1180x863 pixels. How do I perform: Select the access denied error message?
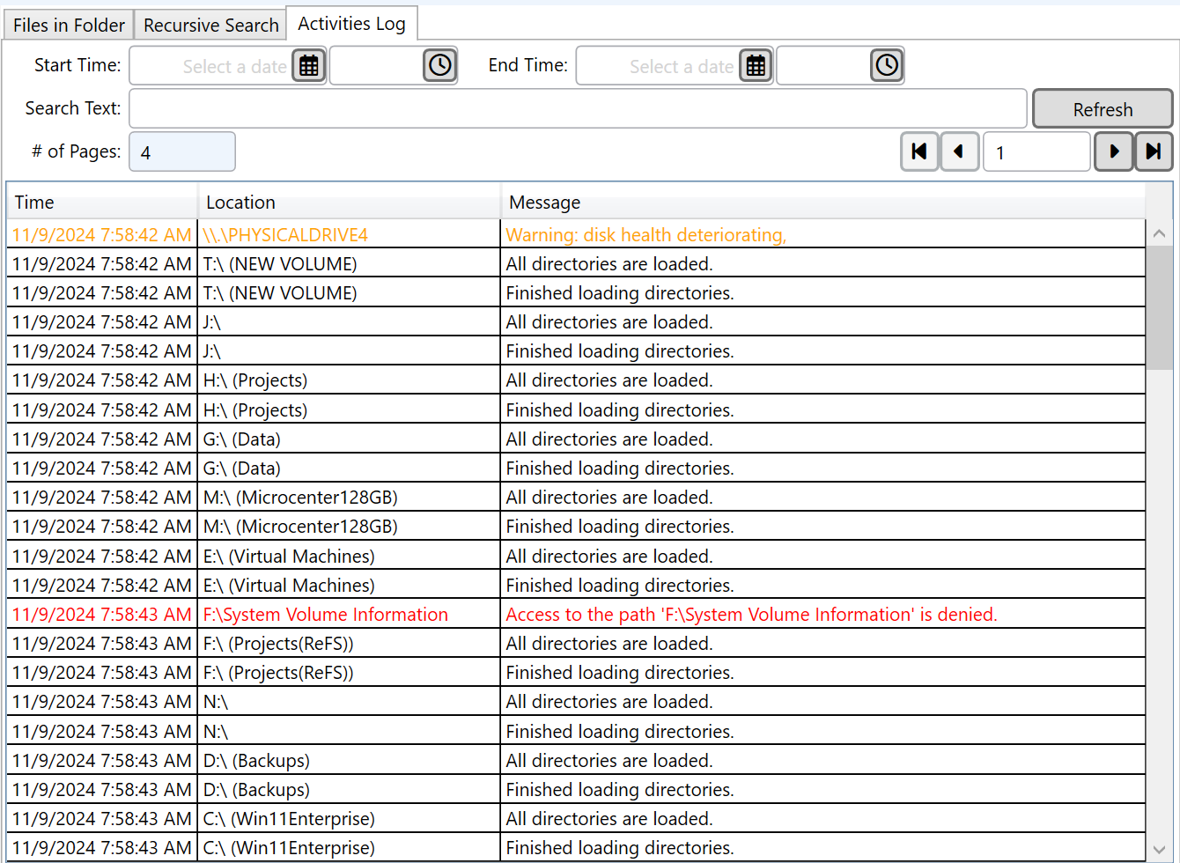(x=823, y=615)
